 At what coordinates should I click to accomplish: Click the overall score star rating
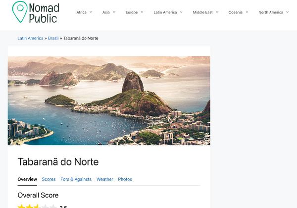click(37, 207)
